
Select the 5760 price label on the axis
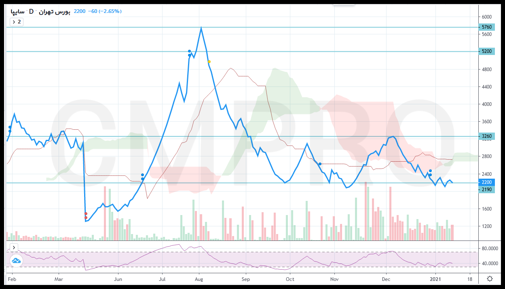487,27
